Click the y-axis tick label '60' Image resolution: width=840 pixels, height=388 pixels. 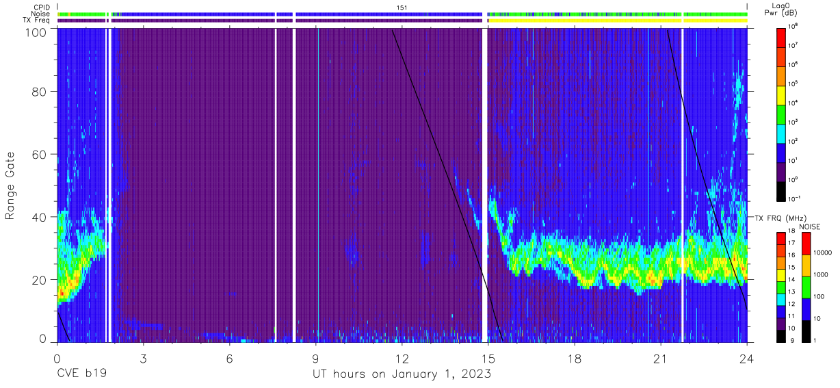tap(40, 155)
